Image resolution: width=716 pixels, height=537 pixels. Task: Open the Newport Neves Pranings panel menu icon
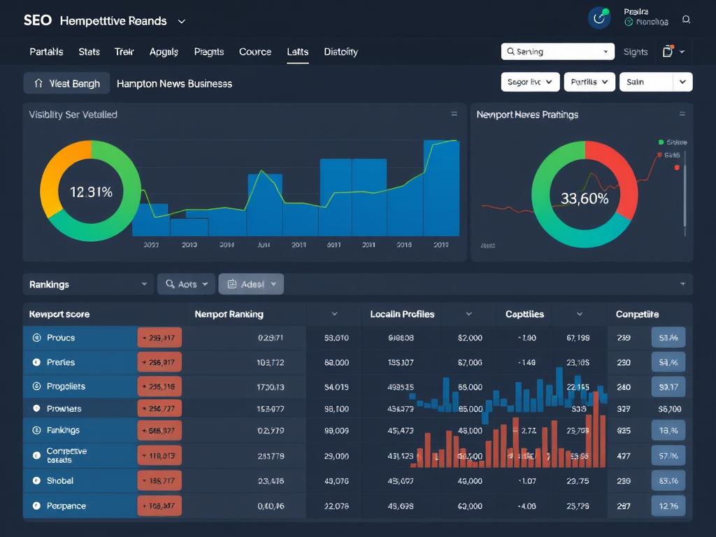coord(682,115)
